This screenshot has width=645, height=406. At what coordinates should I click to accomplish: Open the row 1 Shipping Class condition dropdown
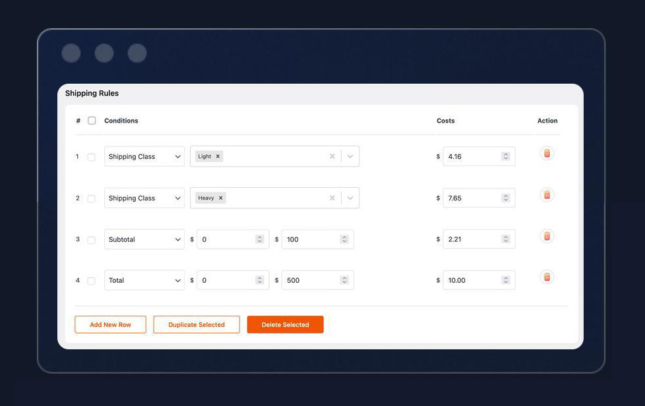click(144, 157)
